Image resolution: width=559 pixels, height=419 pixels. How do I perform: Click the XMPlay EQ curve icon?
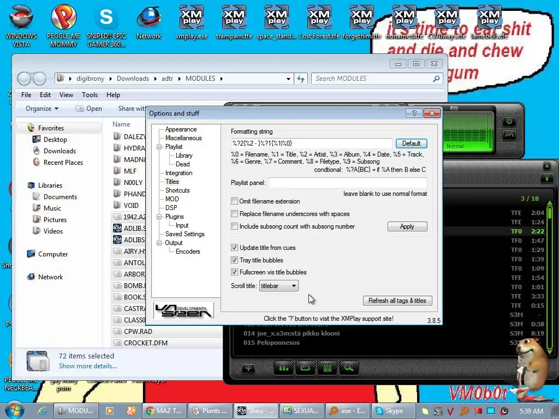[509, 135]
